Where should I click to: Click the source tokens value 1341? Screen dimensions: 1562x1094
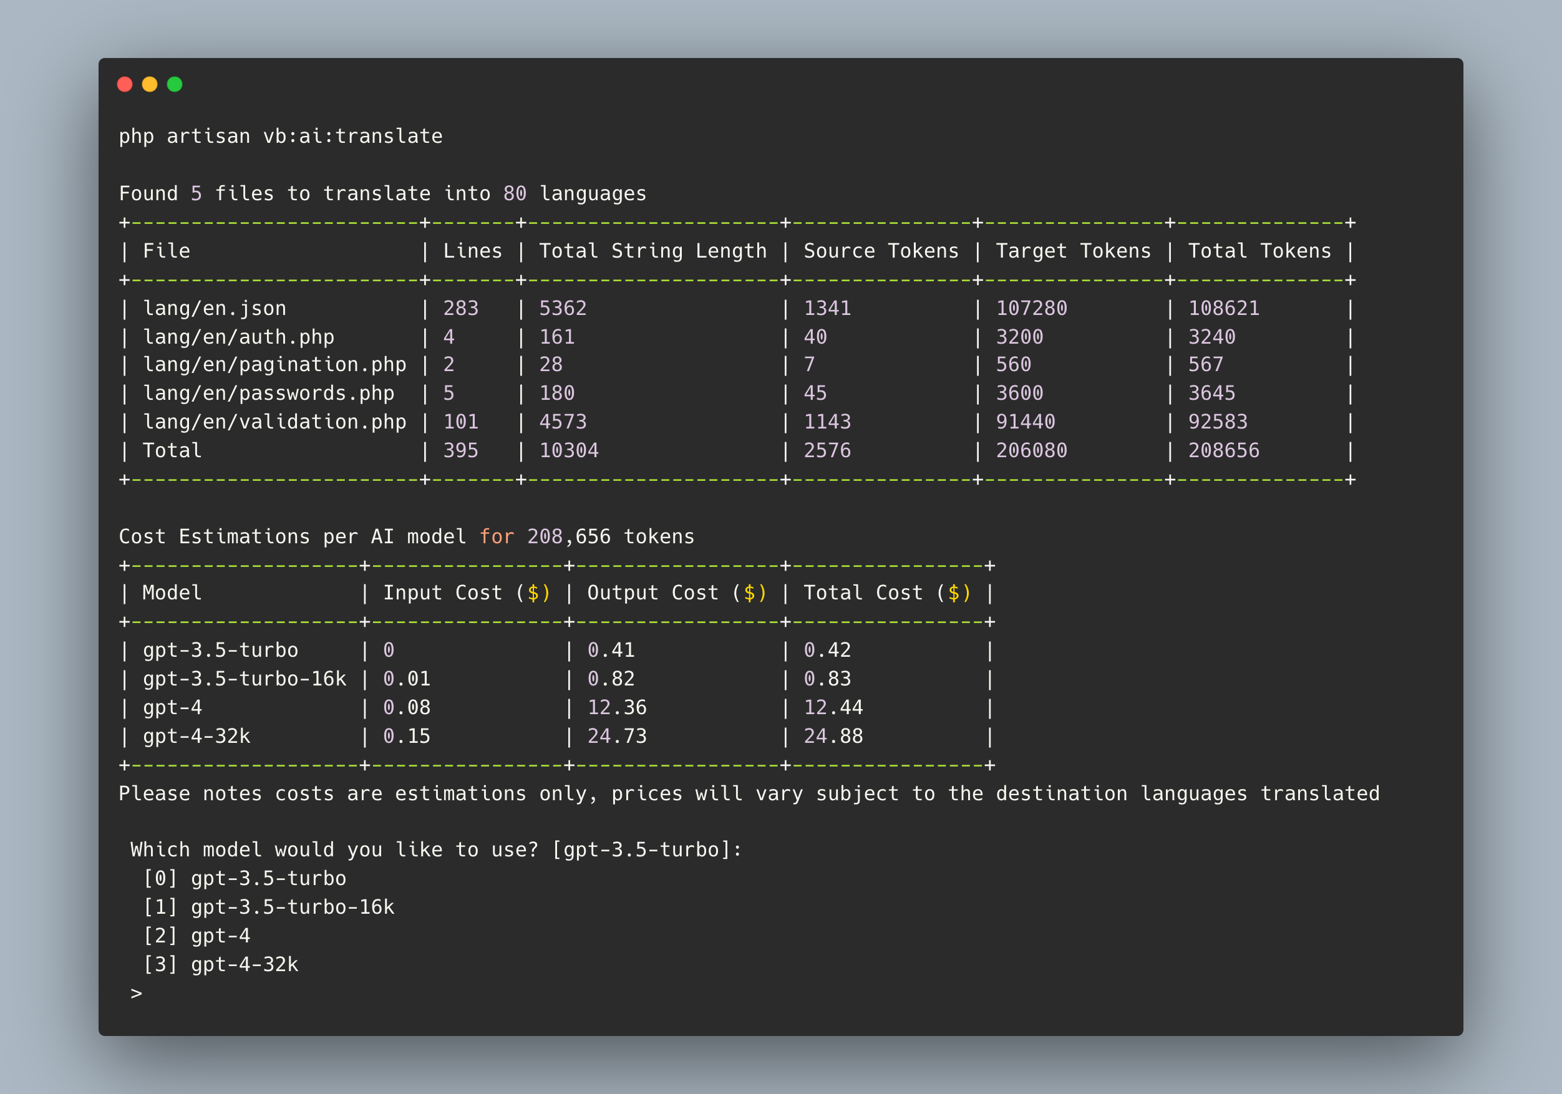pos(827,309)
